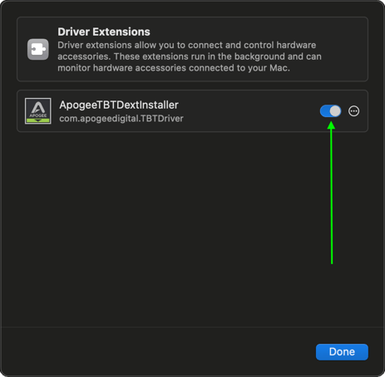Click the shaft of the green arrow

point(332,197)
